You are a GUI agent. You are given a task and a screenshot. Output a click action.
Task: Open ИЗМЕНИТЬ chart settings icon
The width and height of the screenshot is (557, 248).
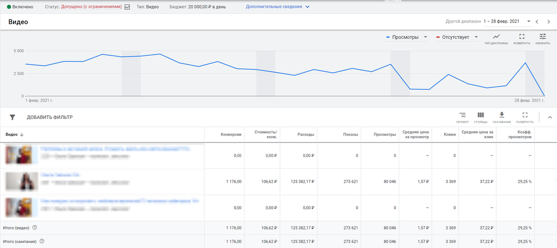(543, 37)
